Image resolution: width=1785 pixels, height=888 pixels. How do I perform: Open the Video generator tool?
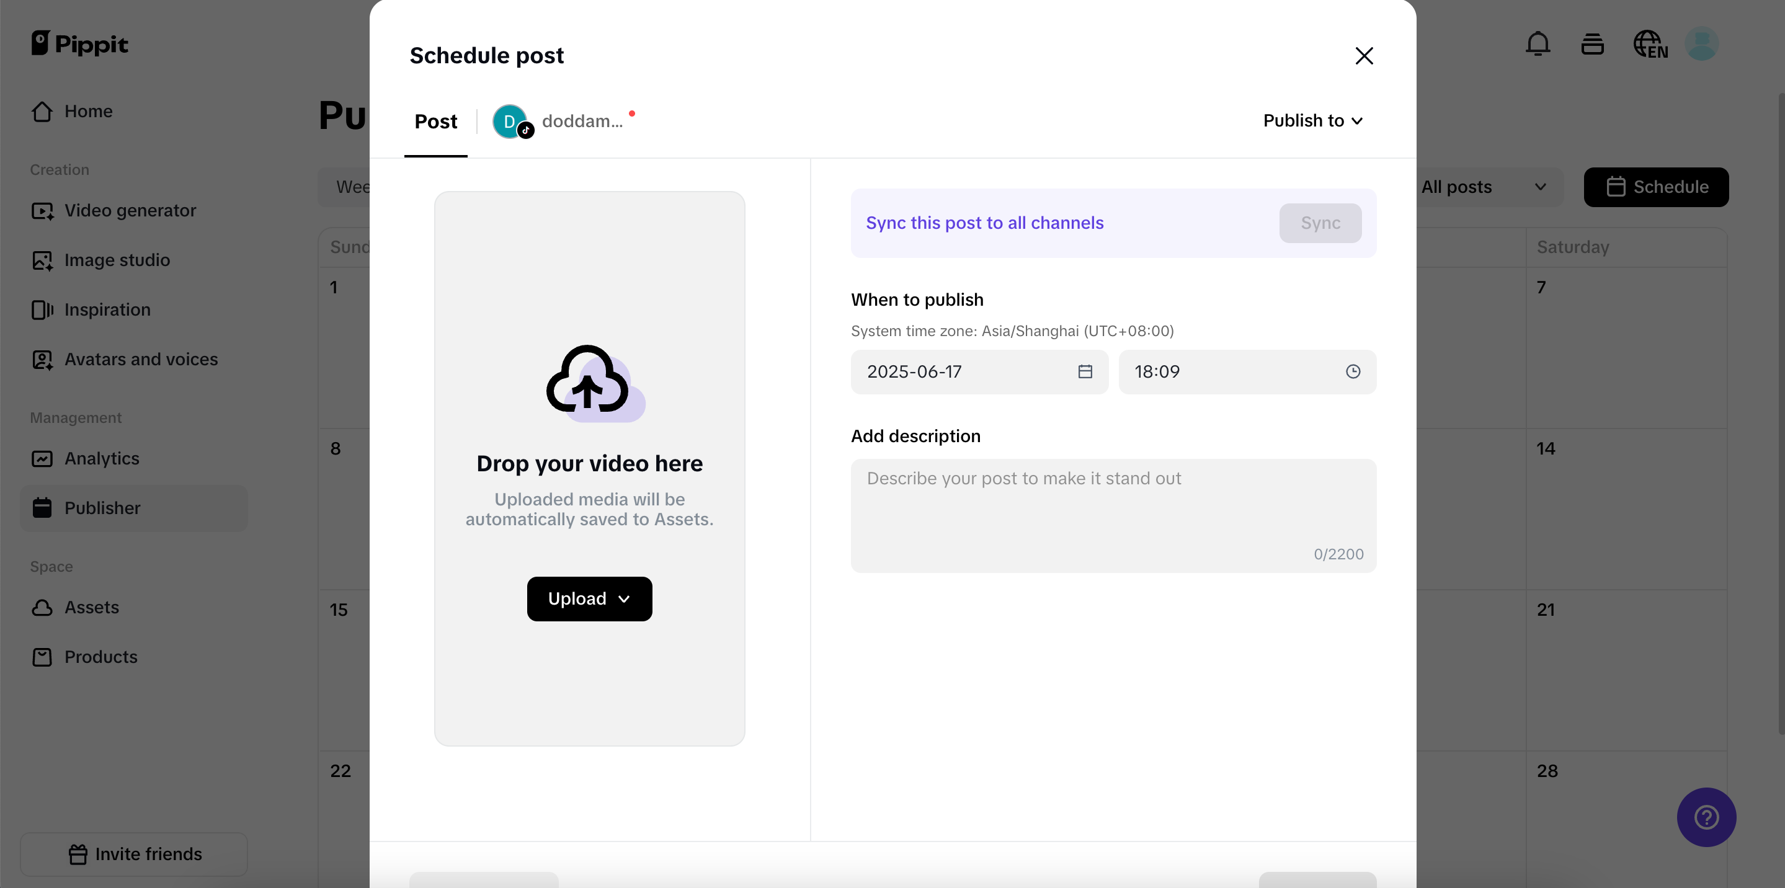tap(130, 211)
